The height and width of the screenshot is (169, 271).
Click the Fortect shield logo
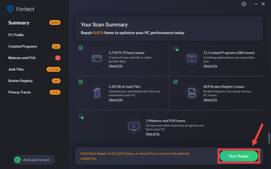pos(10,9)
